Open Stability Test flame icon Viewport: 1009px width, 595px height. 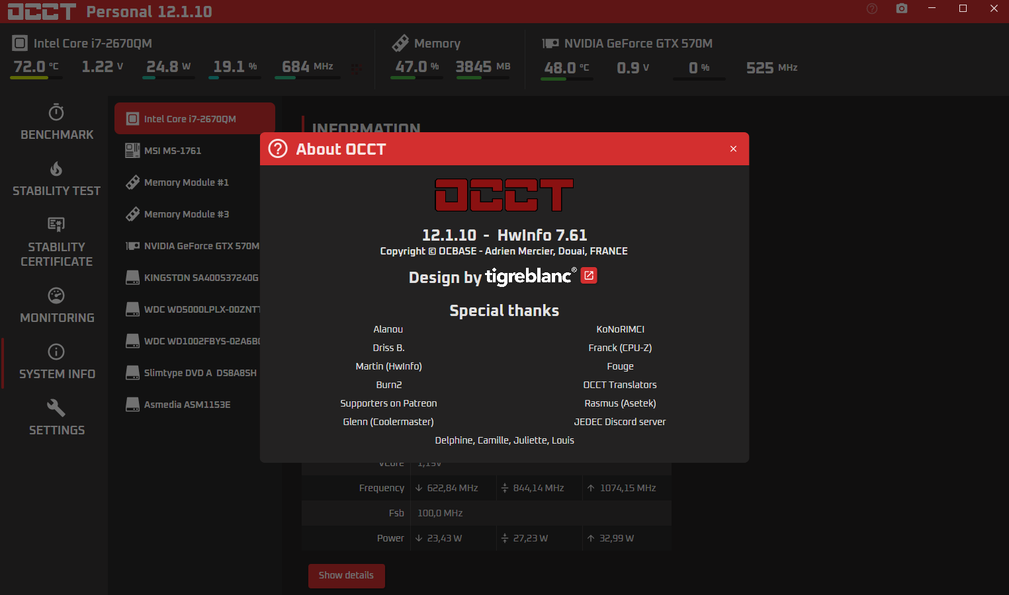tap(56, 169)
